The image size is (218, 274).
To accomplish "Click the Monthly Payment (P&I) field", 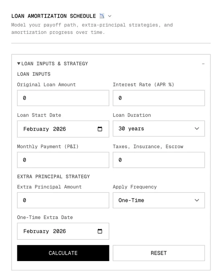I will pyautogui.click(x=63, y=160).
